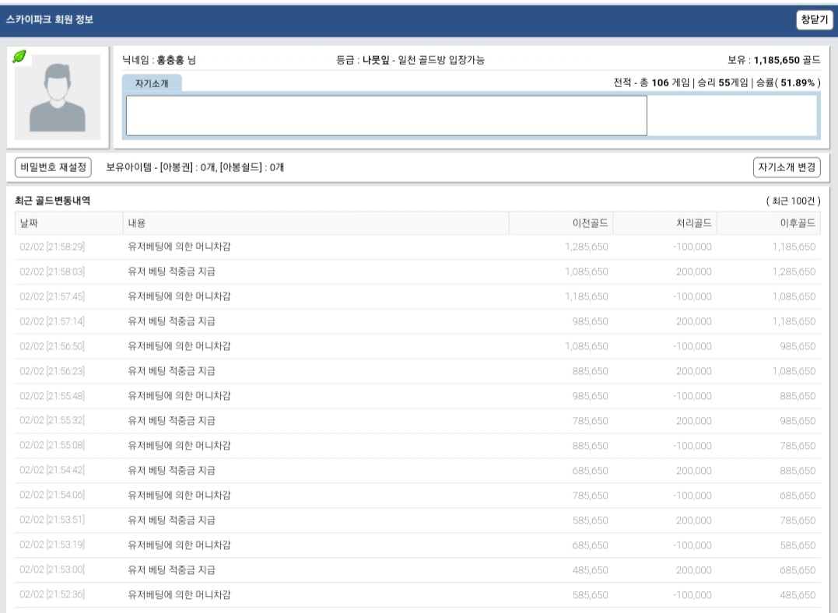Click 이전골드 585,650 in the 21:52:36 row
The height and width of the screenshot is (613, 838).
coord(590,595)
